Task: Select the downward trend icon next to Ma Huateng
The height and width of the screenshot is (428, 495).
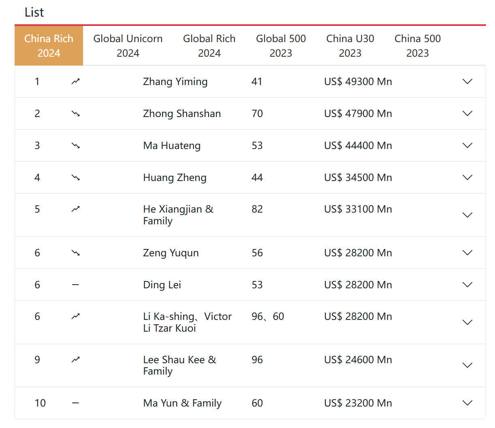Action: (x=75, y=145)
